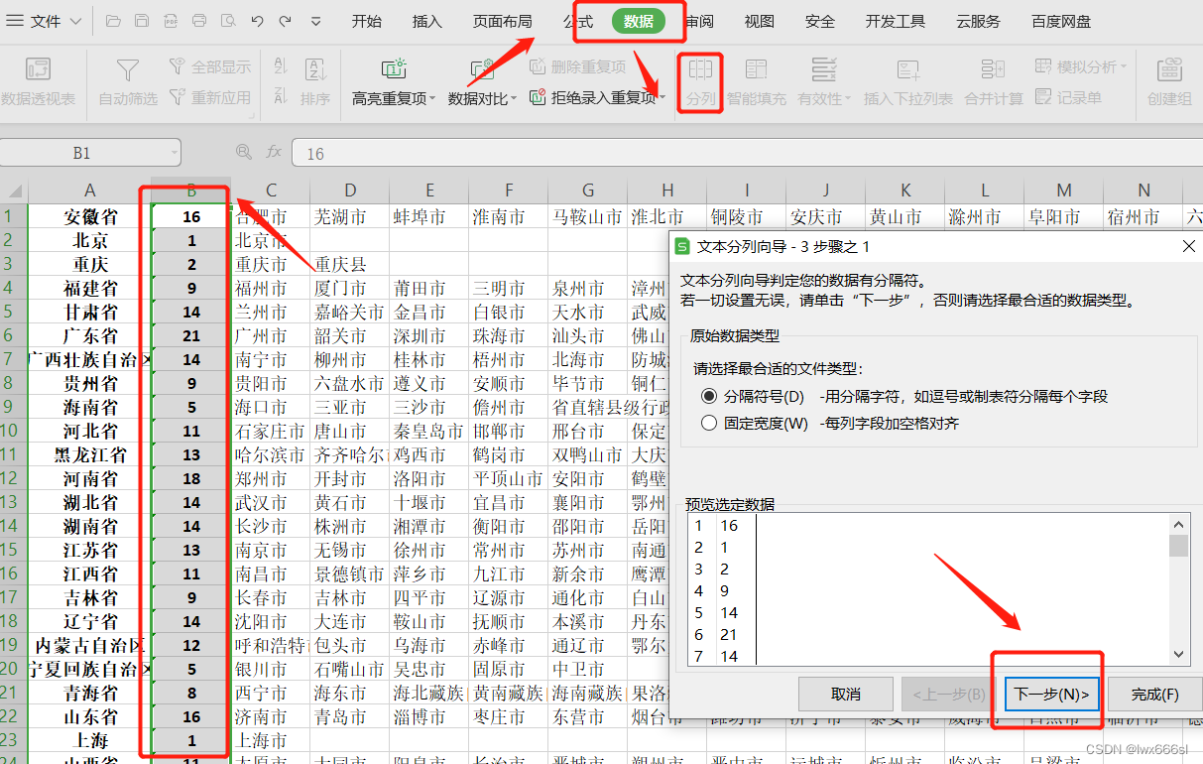Click the zoom magnifier icon beside fx
Image resolution: width=1203 pixels, height=764 pixels.
tap(243, 152)
